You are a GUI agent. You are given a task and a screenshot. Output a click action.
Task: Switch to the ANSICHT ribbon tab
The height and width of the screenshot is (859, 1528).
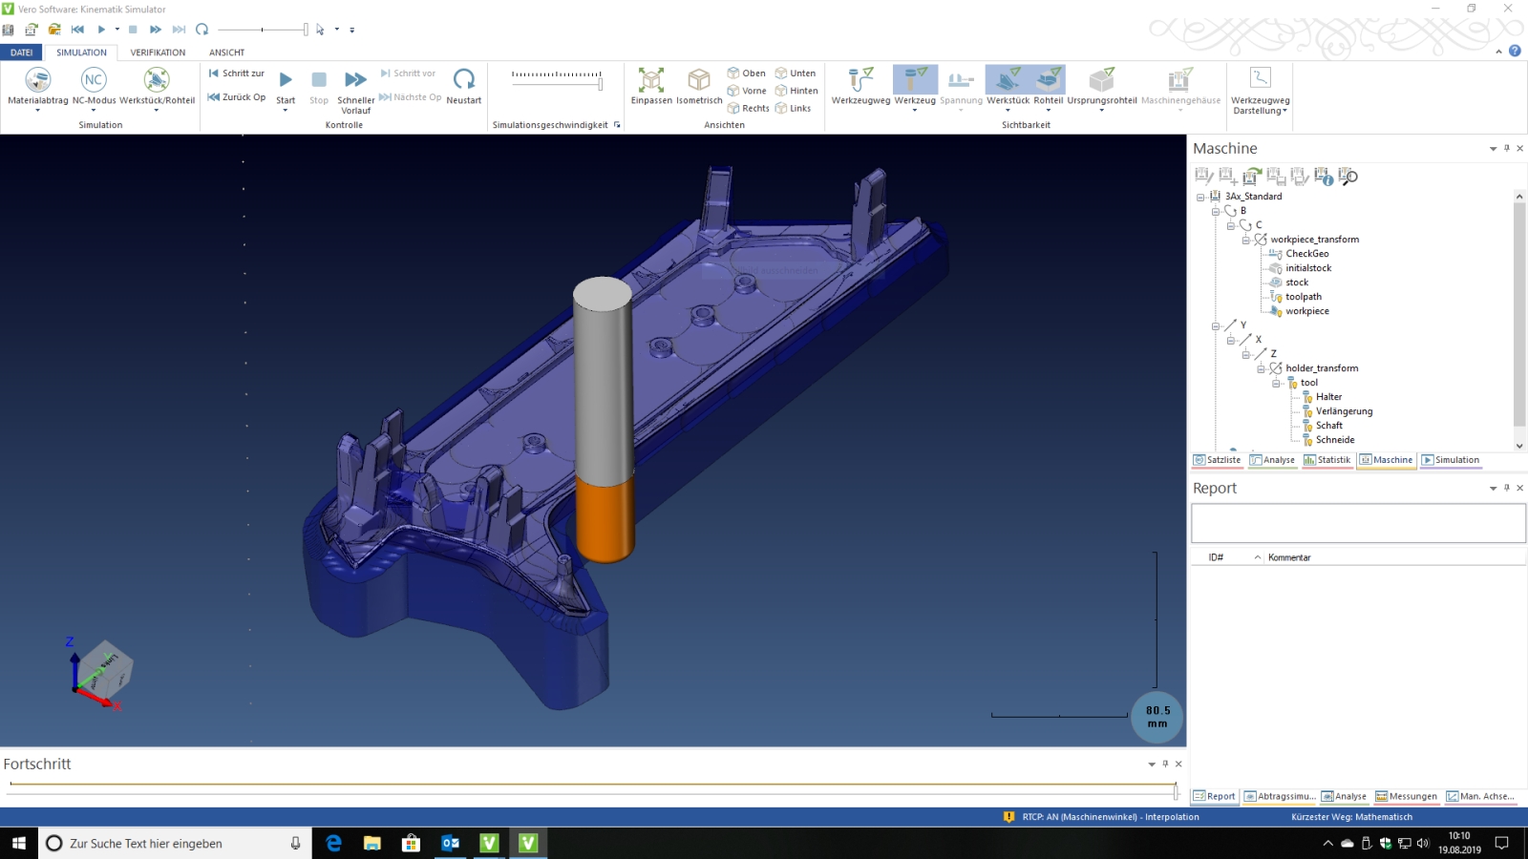click(226, 52)
